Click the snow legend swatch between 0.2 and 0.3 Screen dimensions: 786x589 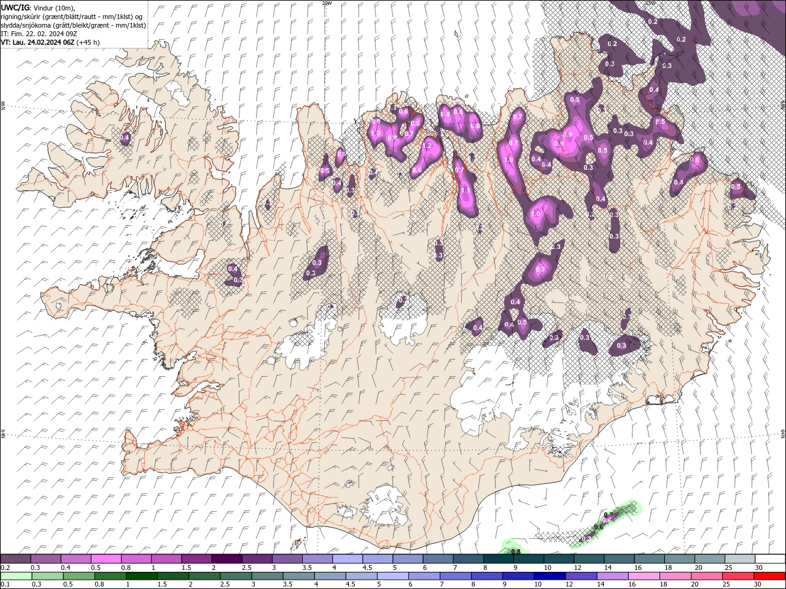16,559
